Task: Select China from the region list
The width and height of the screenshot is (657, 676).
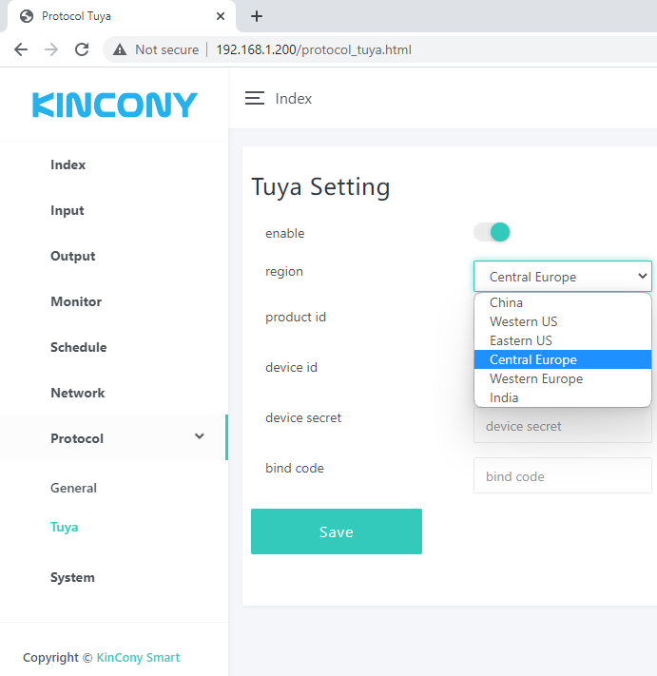Action: click(x=506, y=302)
